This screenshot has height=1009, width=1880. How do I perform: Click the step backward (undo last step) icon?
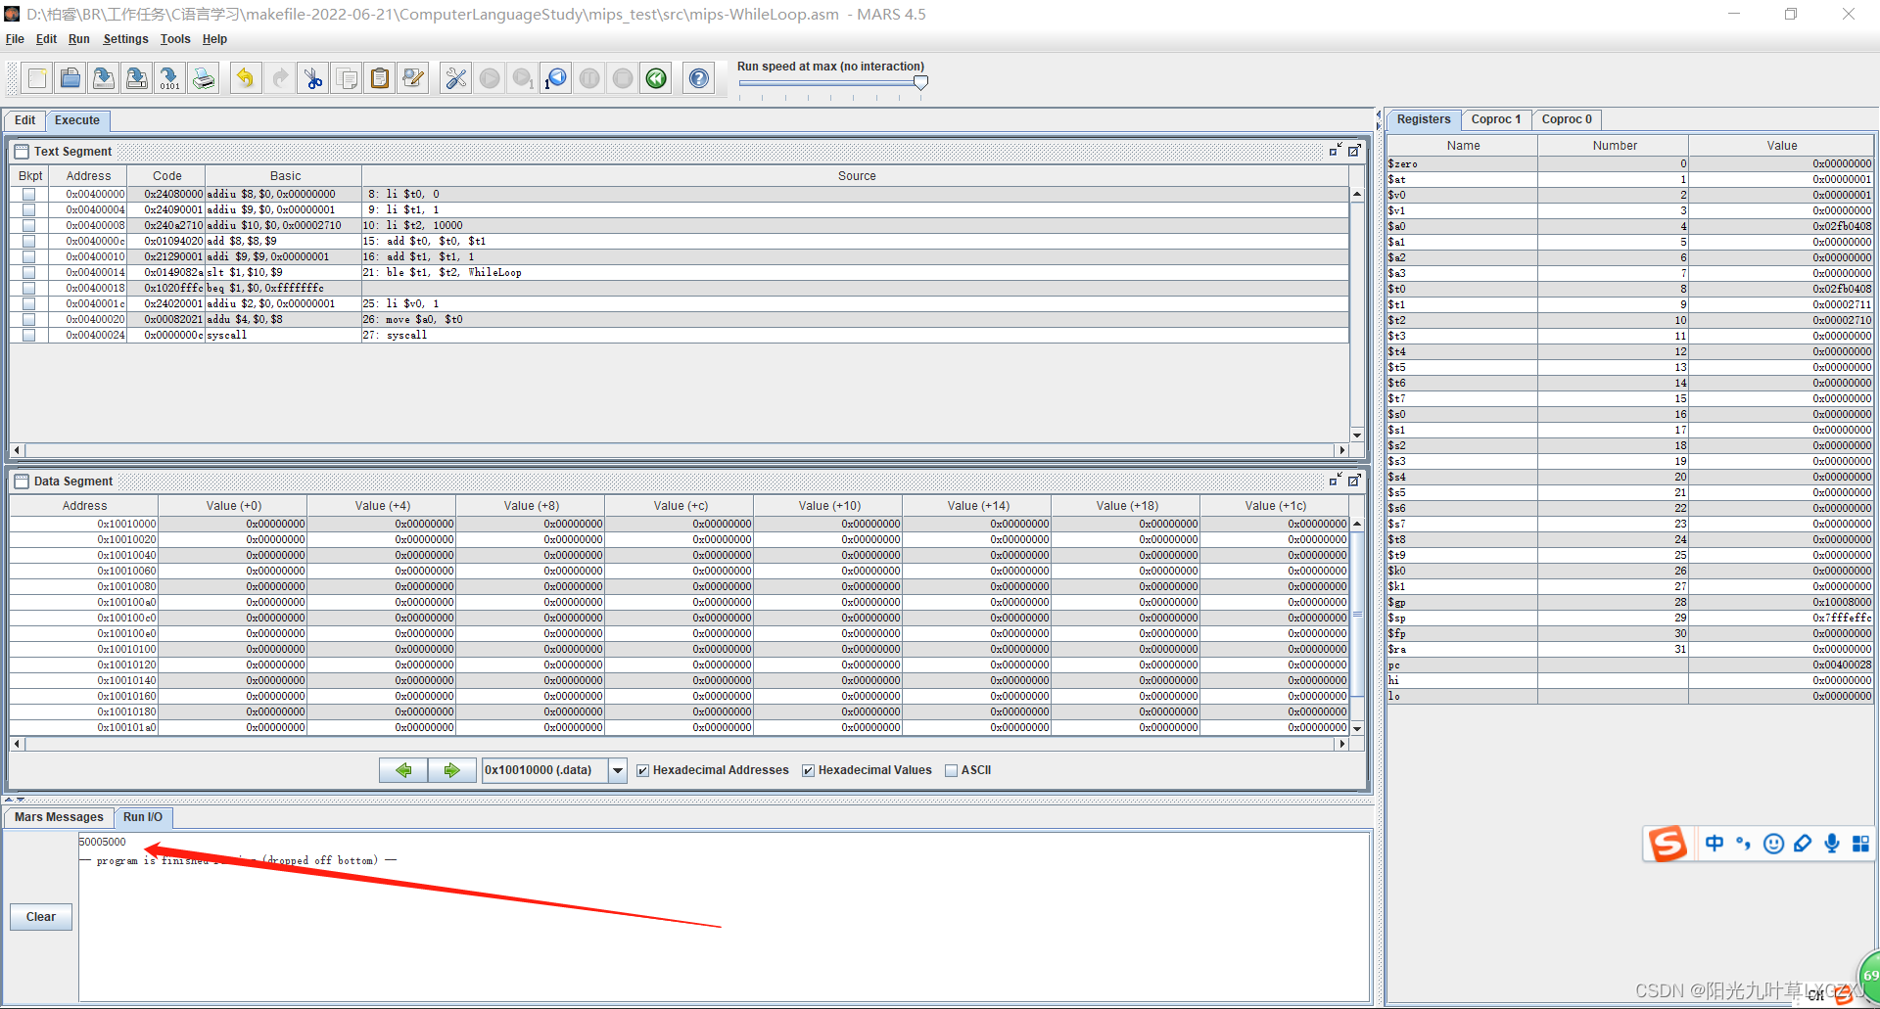[555, 78]
